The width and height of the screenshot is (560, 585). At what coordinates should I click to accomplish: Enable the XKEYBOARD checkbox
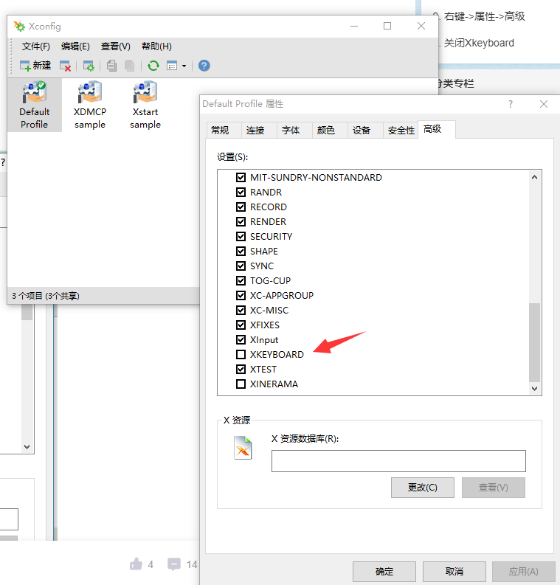[241, 354]
